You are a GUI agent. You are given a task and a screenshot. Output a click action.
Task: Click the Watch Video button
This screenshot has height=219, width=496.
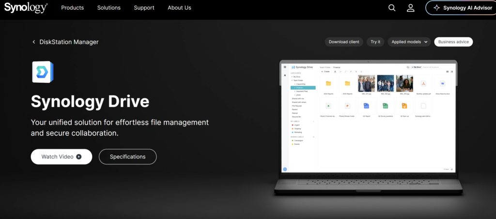coord(62,156)
